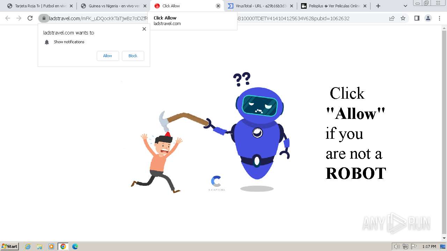View site information lock icon
Viewport: 447px width, 251px height.
point(44,18)
